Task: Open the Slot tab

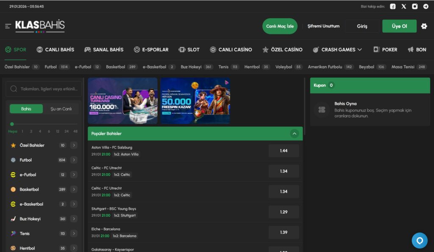Action: pyautogui.click(x=189, y=50)
